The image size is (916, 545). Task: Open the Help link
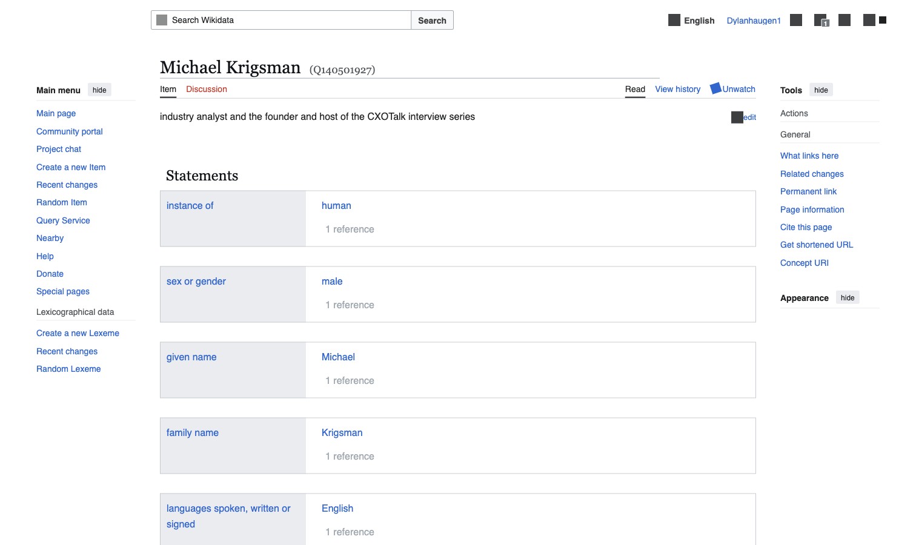(x=45, y=256)
